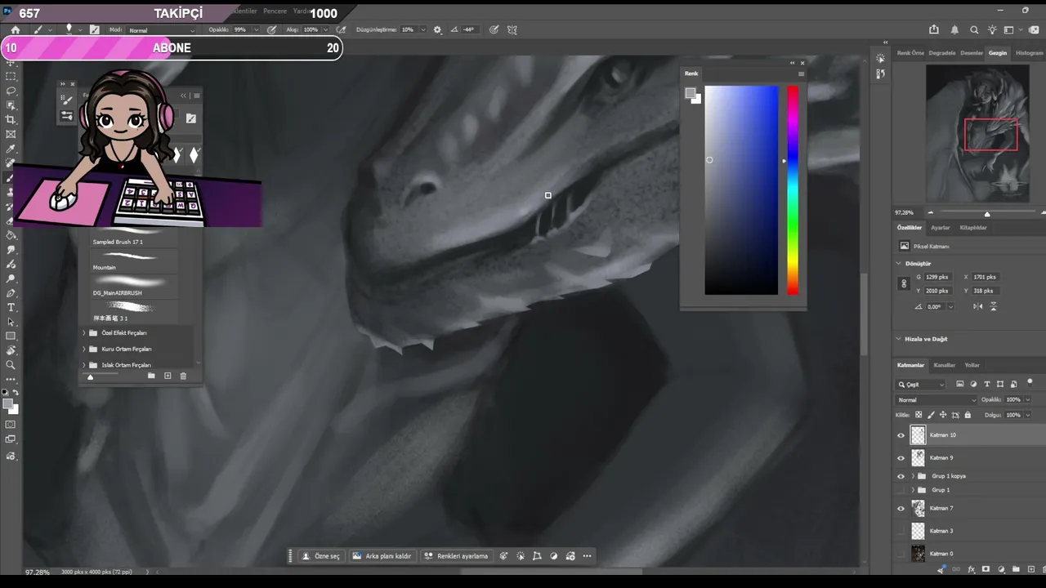The height and width of the screenshot is (588, 1046).
Task: Open more options in contextual taskbar
Action: [x=587, y=556]
